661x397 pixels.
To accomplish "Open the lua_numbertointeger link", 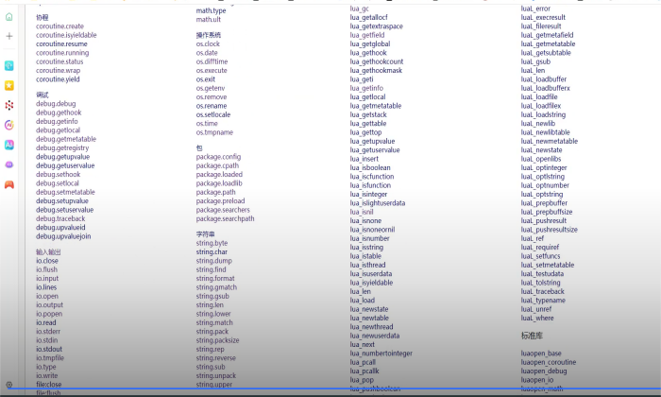I will coord(381,354).
